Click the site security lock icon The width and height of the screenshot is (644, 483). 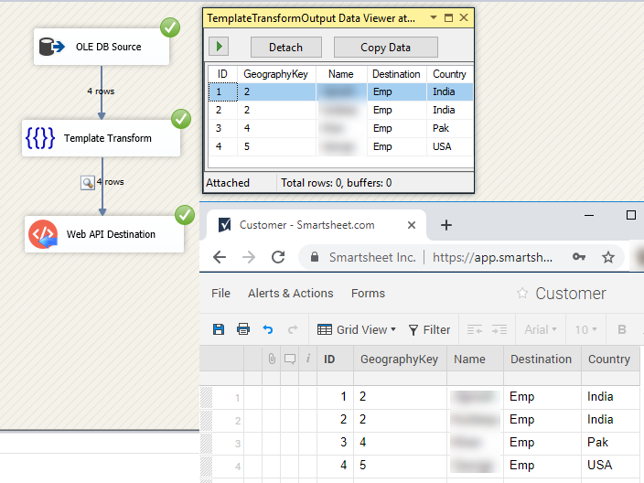pyautogui.click(x=315, y=257)
